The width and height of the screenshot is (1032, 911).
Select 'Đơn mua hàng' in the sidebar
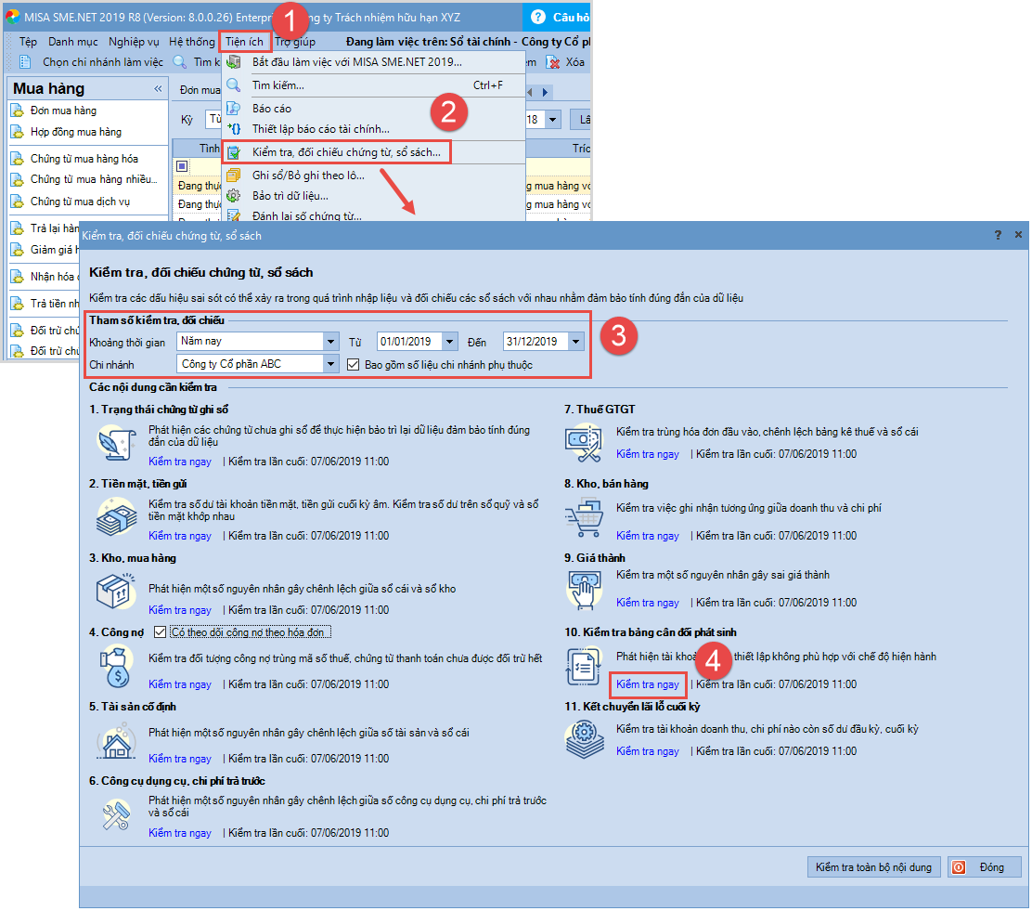point(63,111)
